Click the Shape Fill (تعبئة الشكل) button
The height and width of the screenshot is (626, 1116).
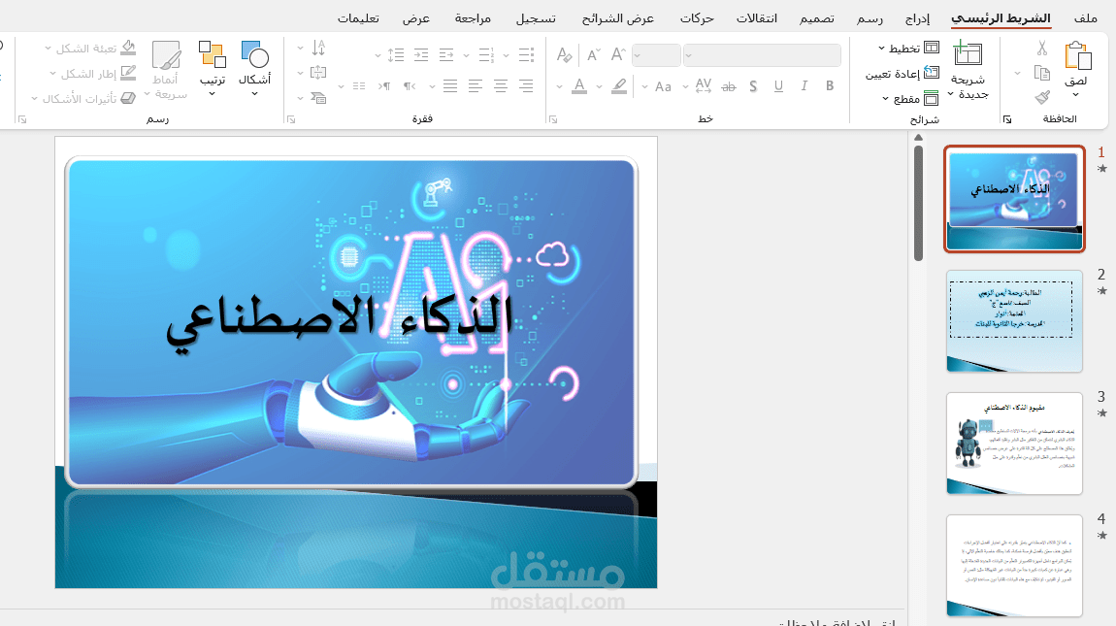(x=90, y=48)
